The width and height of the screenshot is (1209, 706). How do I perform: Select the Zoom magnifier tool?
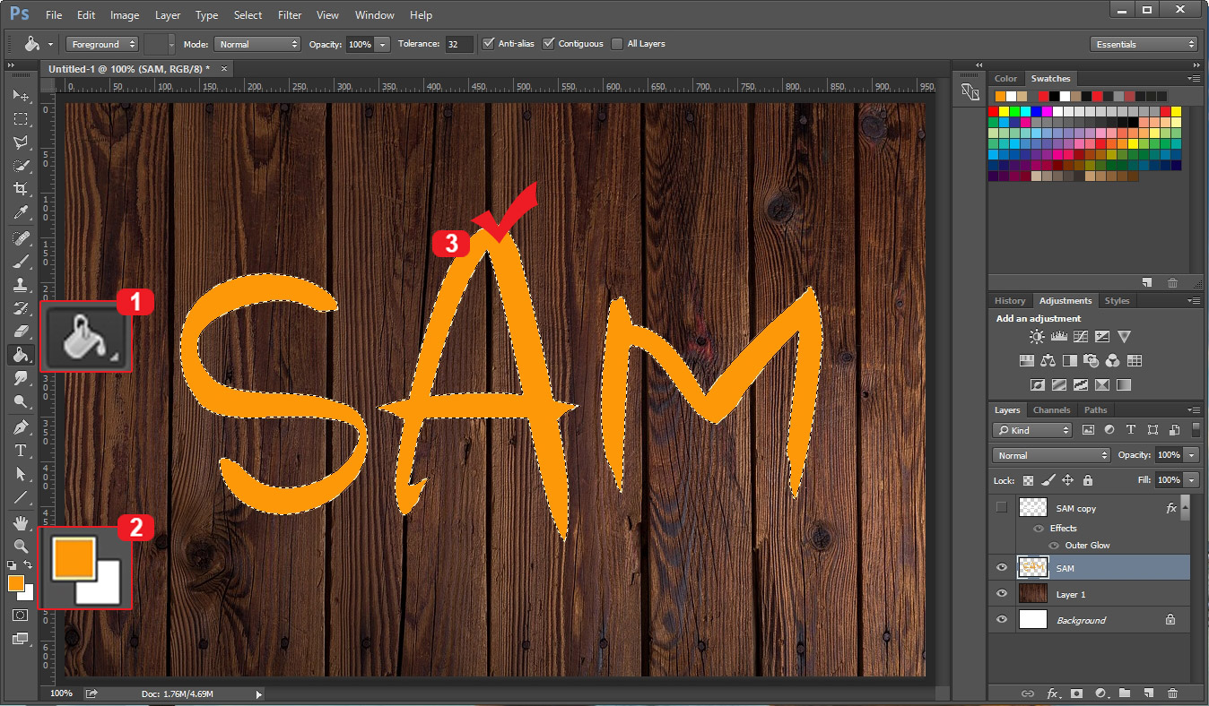pos(21,546)
